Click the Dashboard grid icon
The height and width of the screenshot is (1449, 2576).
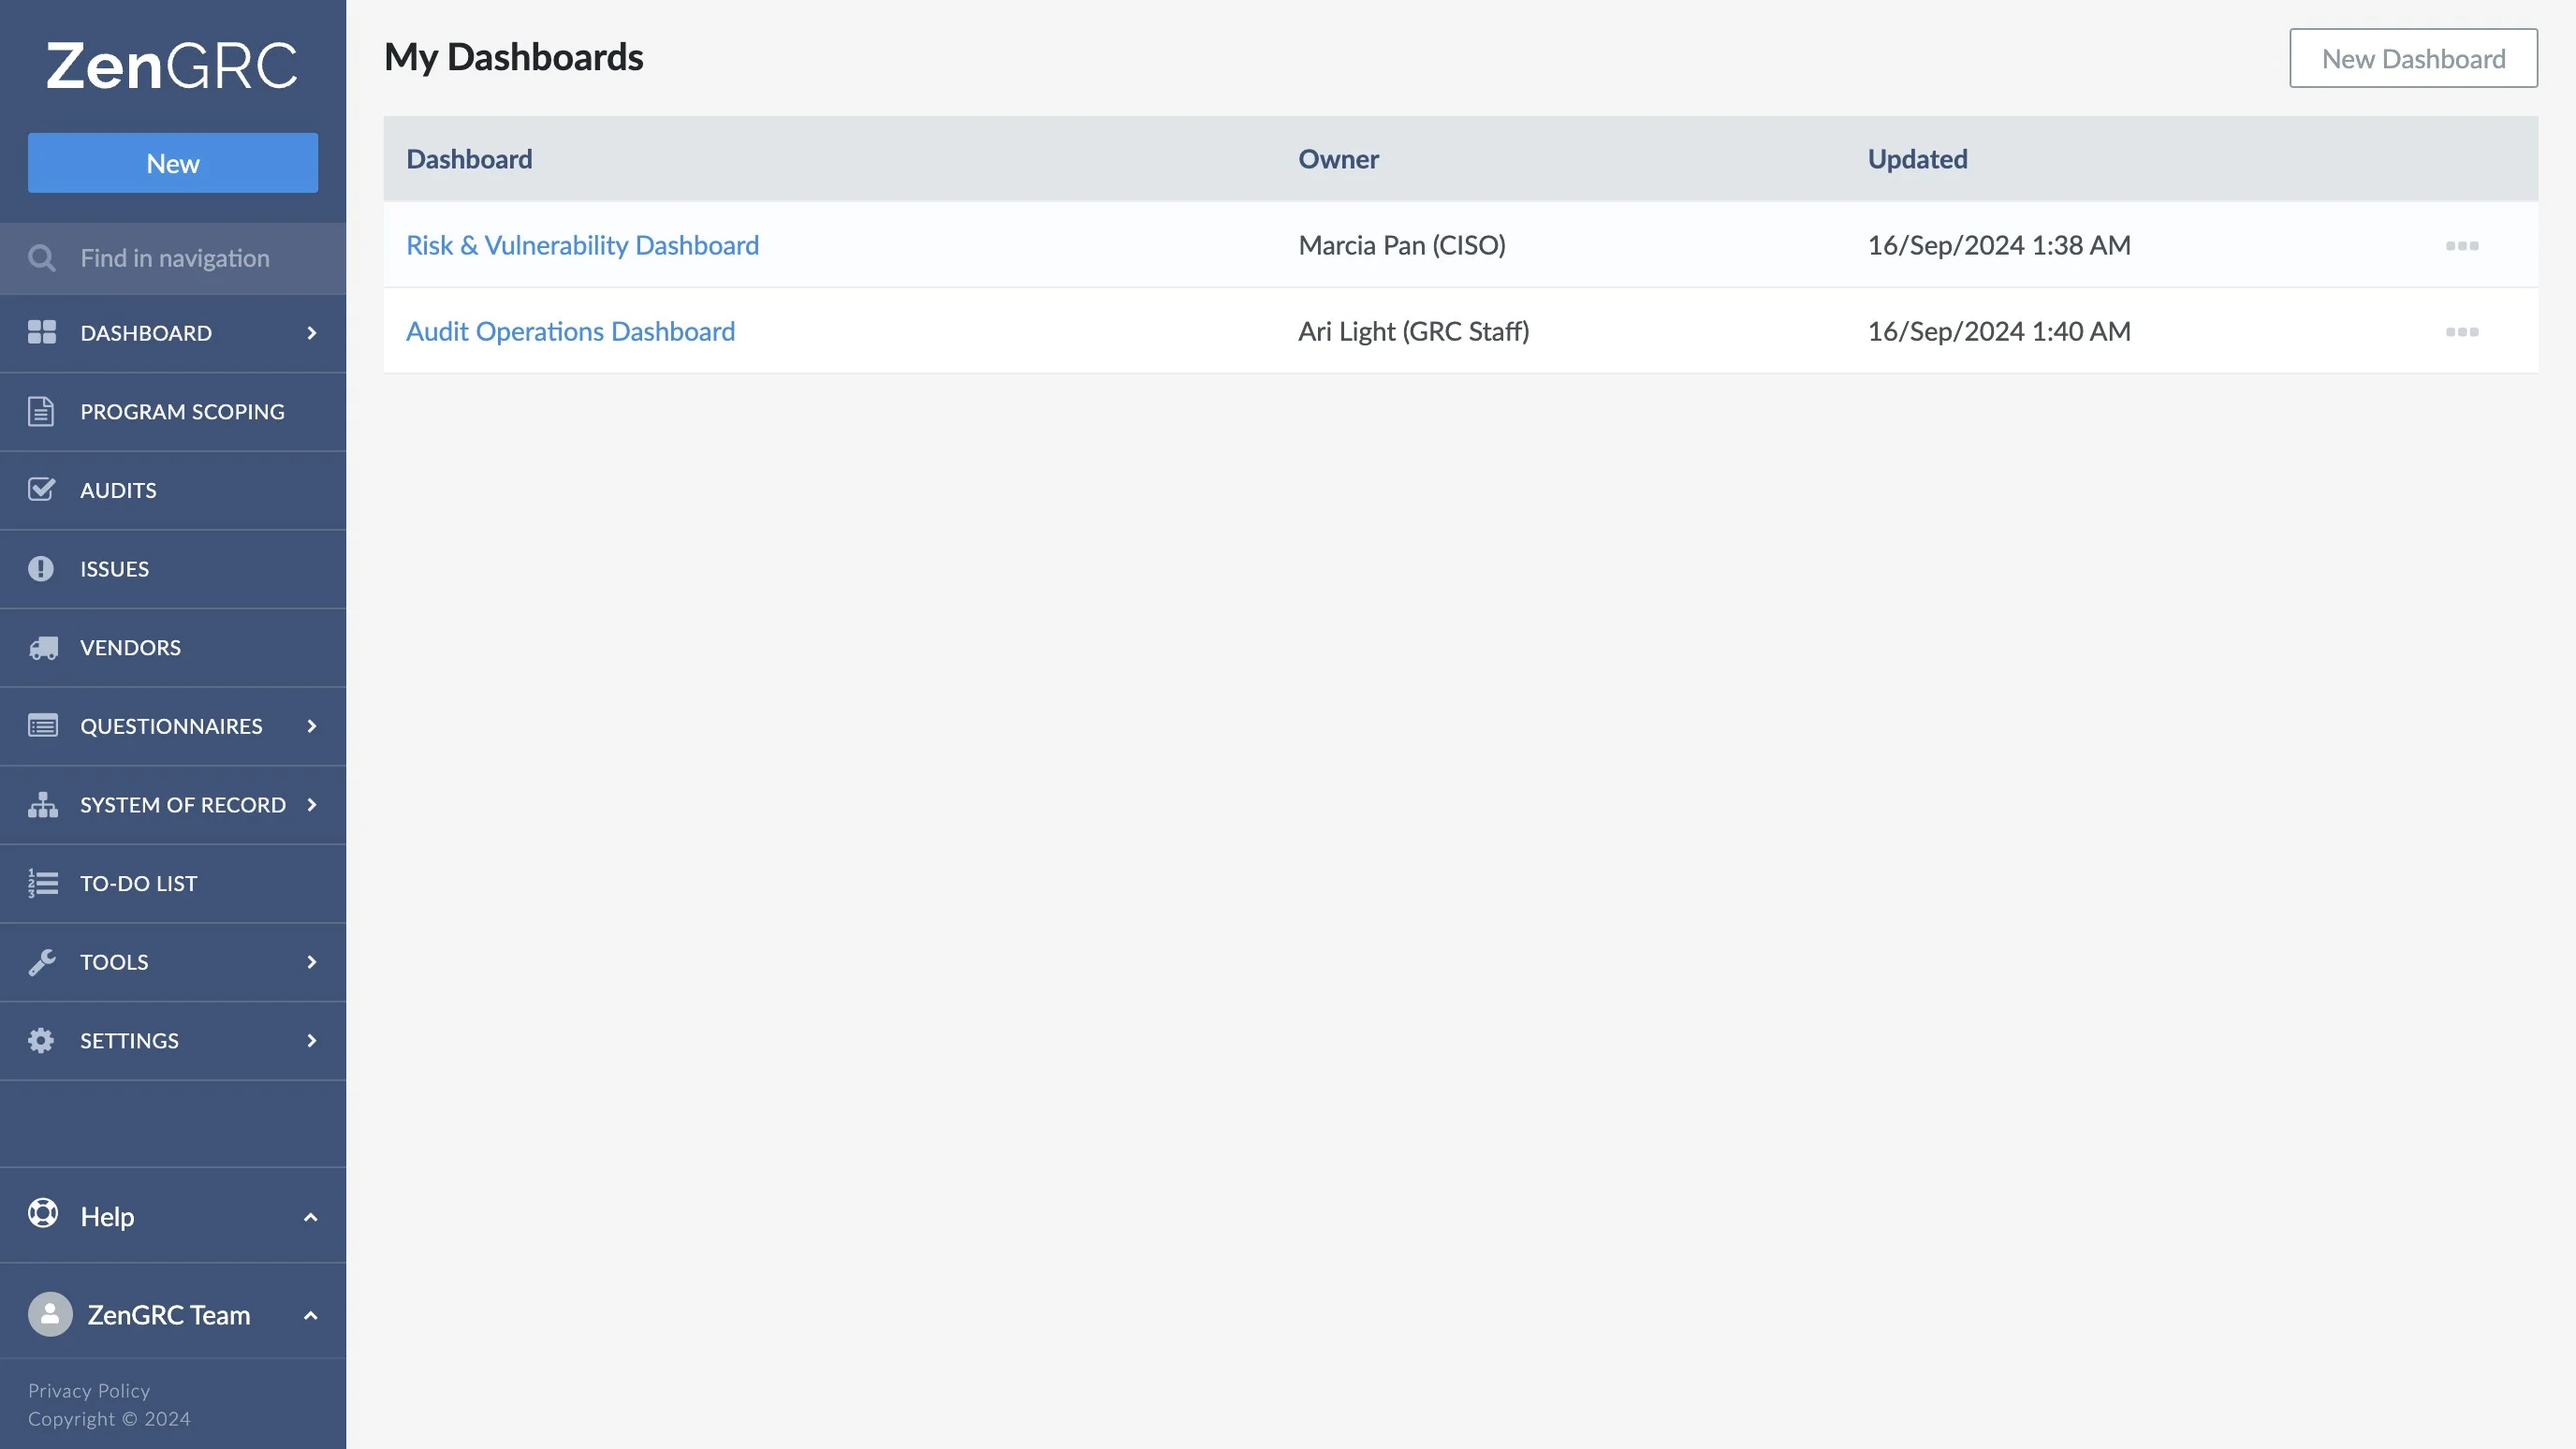pos(42,332)
